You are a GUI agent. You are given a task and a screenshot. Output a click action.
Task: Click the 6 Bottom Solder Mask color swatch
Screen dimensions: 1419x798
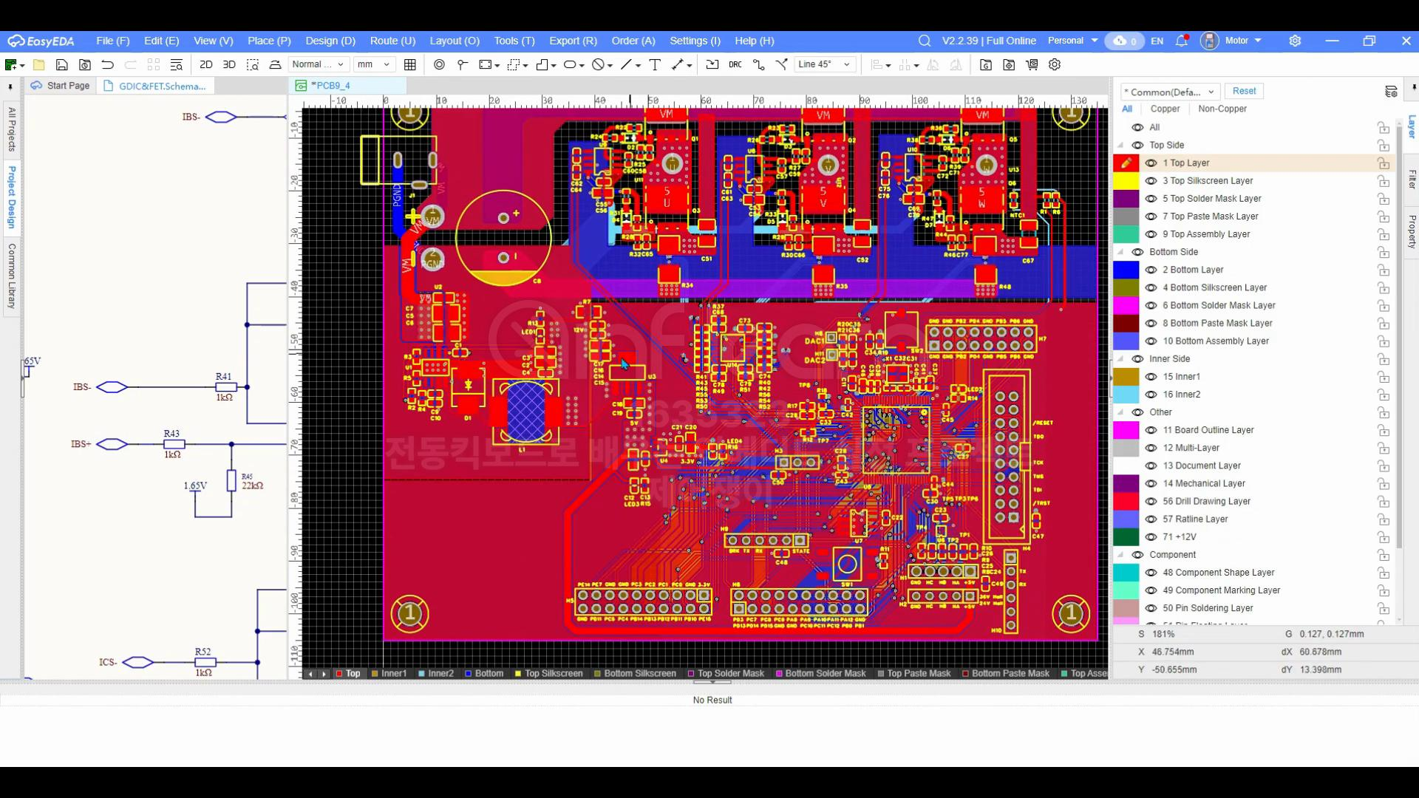pos(1126,305)
